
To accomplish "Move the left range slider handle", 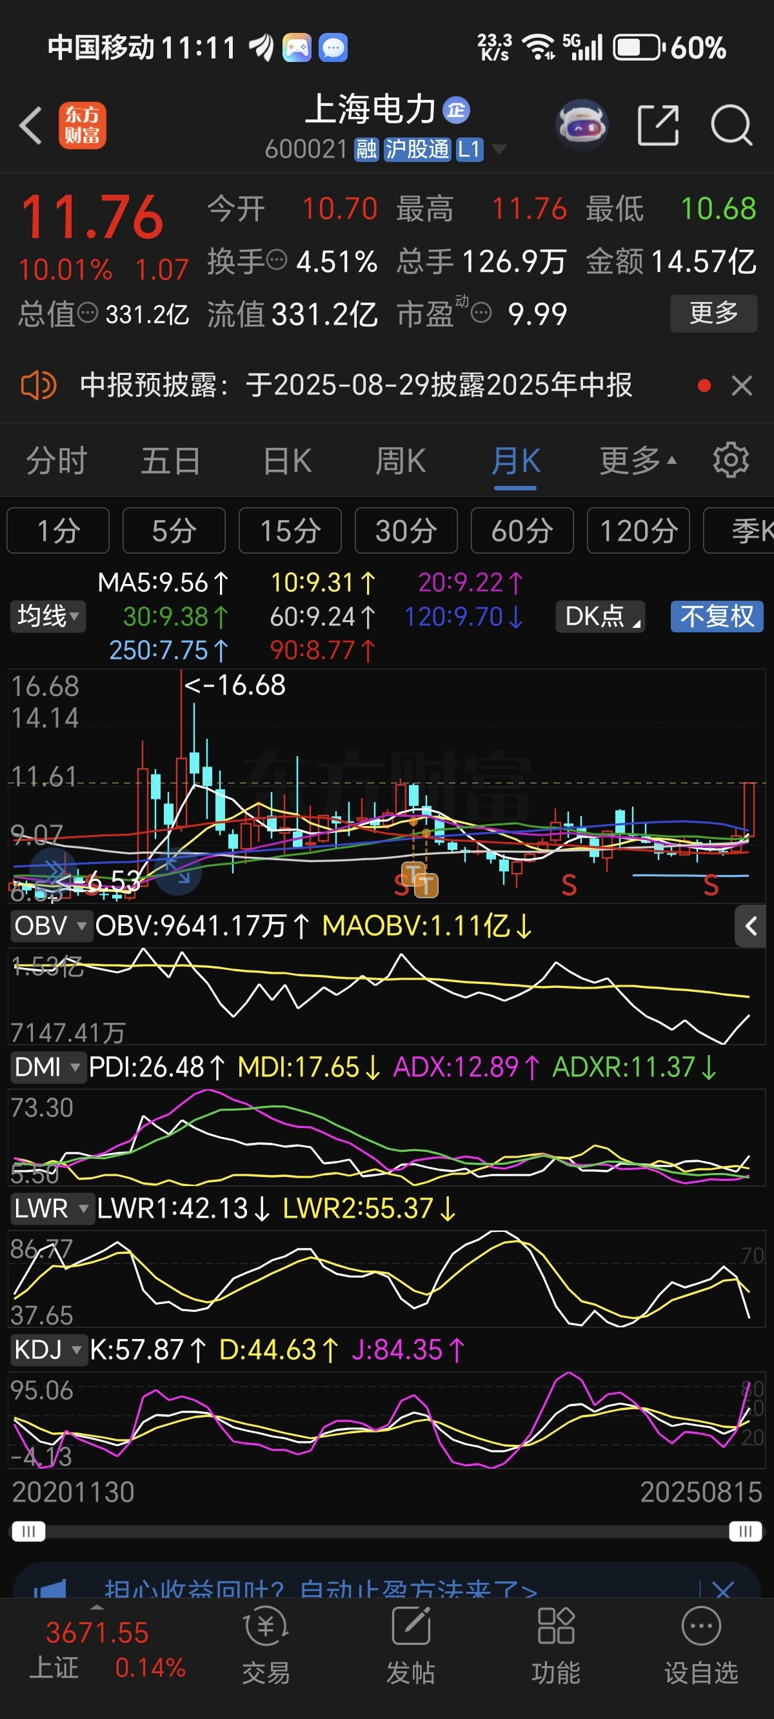I will 28,1531.
